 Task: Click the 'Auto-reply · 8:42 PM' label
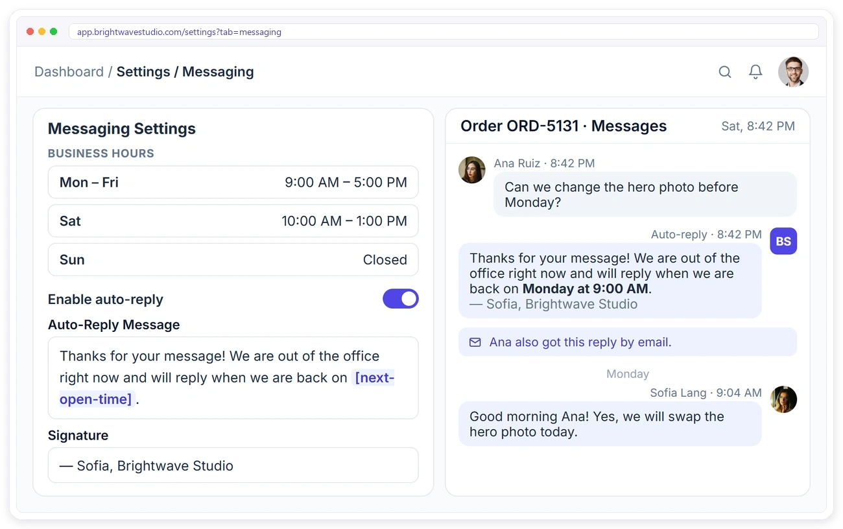coord(706,235)
